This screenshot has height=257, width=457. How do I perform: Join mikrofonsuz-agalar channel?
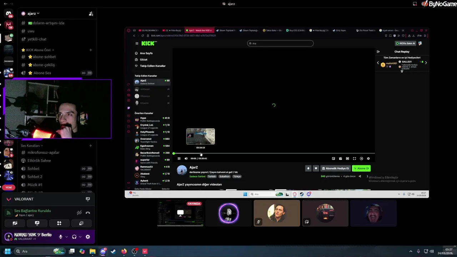coord(57,152)
